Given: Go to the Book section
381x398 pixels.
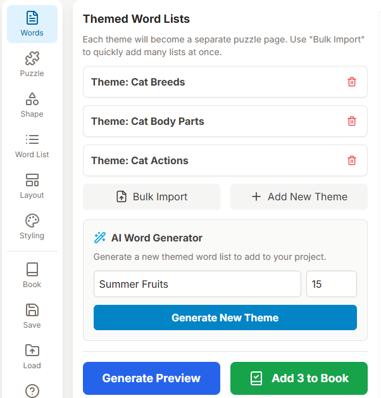Looking at the screenshot, I should (32, 276).
